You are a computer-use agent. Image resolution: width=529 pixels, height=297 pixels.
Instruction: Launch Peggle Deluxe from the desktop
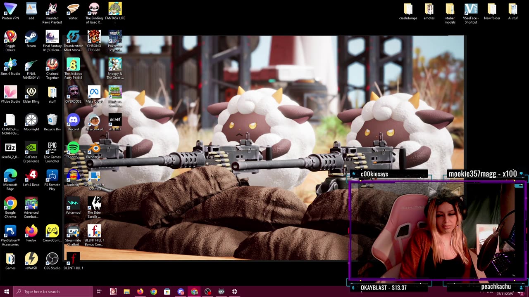coord(10,41)
